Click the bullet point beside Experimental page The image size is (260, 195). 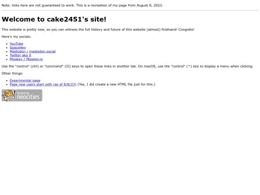pos(7,81)
